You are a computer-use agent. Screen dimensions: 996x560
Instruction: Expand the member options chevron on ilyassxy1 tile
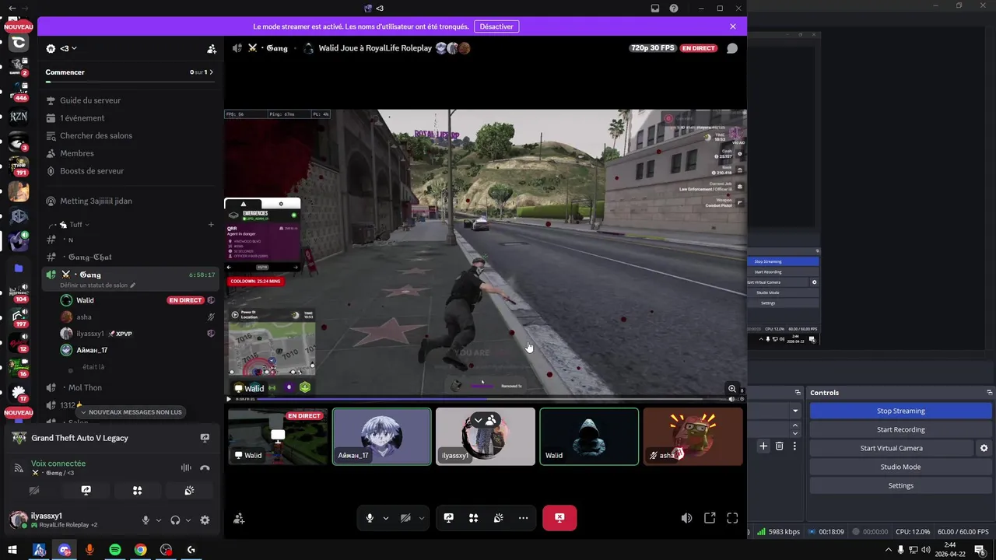478,420
